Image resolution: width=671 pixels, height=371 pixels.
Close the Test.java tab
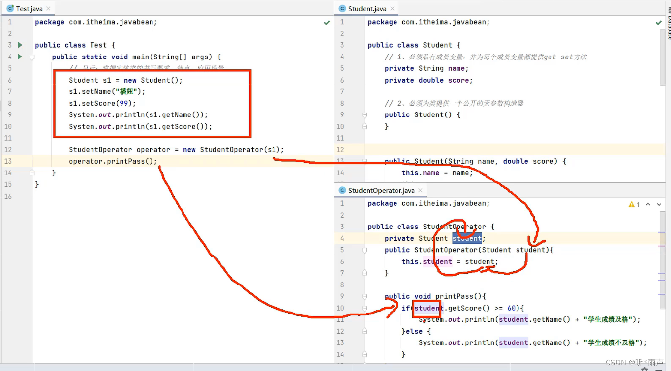[x=49, y=9]
